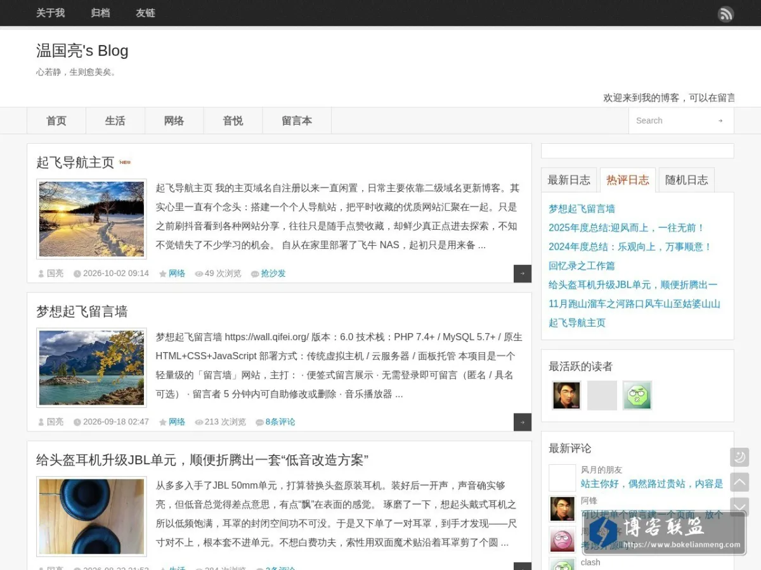
Task: Open the 生活 category tab
Action: tap(115, 120)
